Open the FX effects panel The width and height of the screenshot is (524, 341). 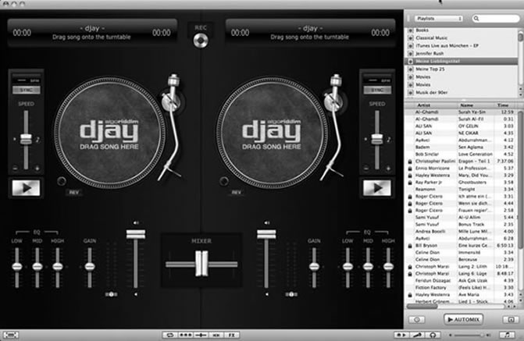pyautogui.click(x=231, y=335)
